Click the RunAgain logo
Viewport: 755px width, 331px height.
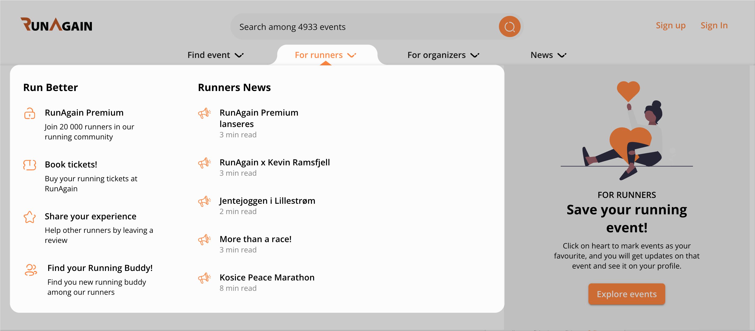(56, 24)
